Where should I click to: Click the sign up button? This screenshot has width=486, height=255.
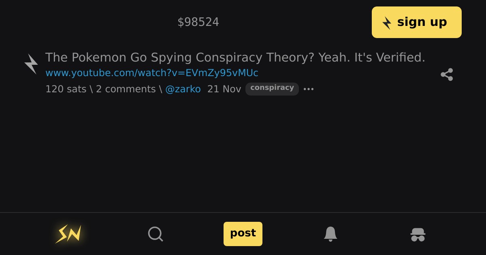[x=417, y=22]
